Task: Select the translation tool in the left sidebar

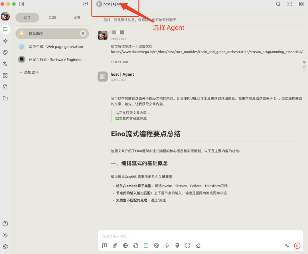Action: coord(5,64)
